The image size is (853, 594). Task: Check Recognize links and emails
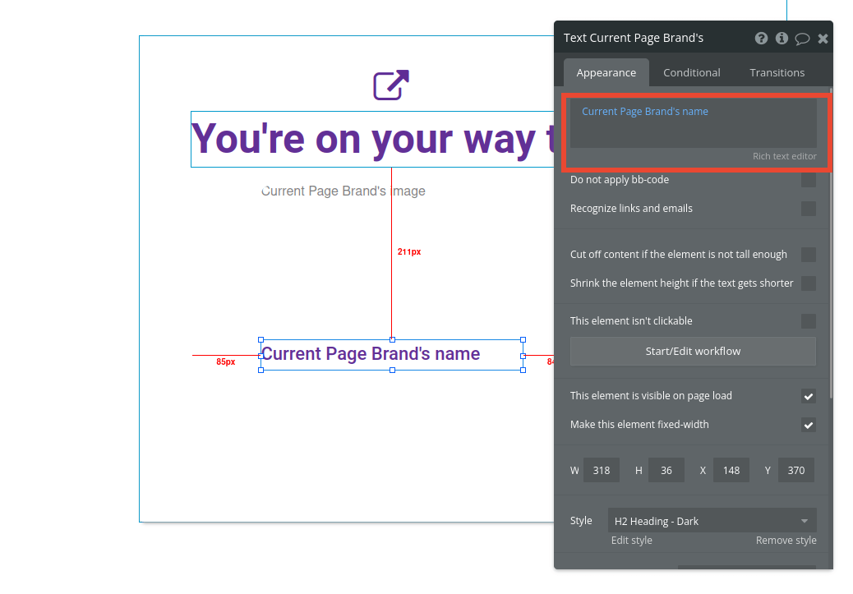tap(808, 209)
